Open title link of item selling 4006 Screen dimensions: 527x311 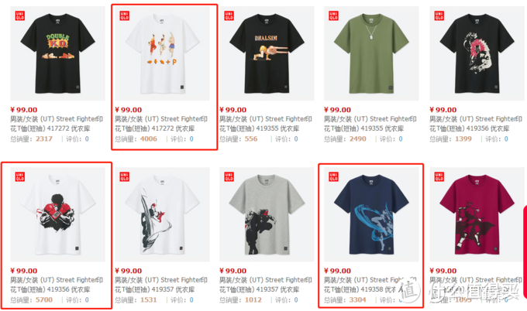pos(161,124)
